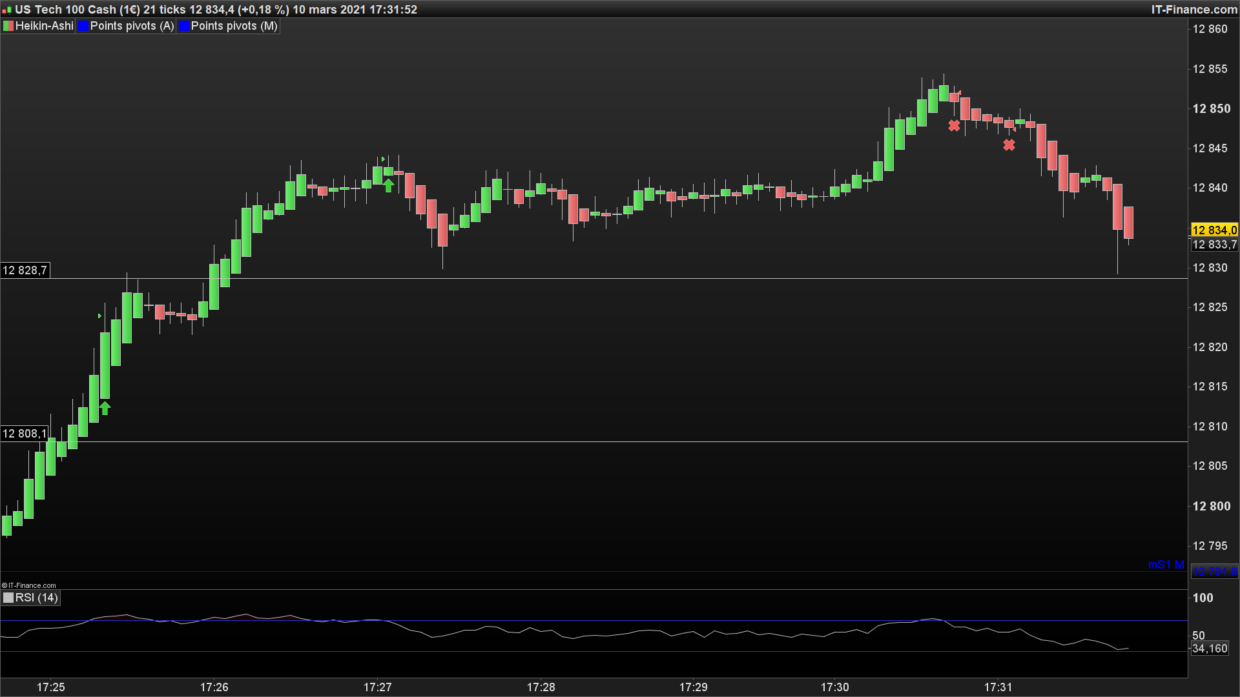Open the RSI (14) indicator label
Image resolution: width=1240 pixels, height=697 pixels.
coord(37,598)
